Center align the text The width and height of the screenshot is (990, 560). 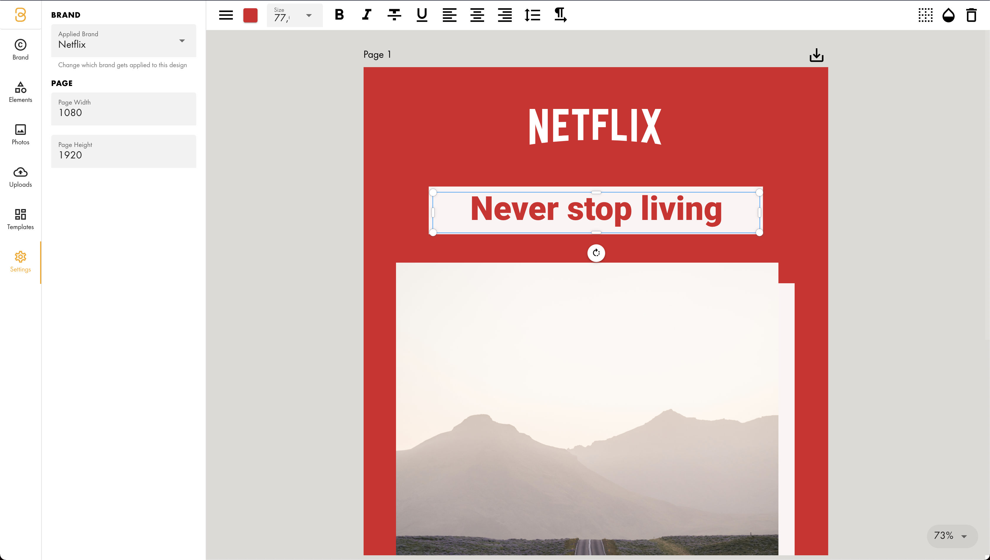(477, 15)
